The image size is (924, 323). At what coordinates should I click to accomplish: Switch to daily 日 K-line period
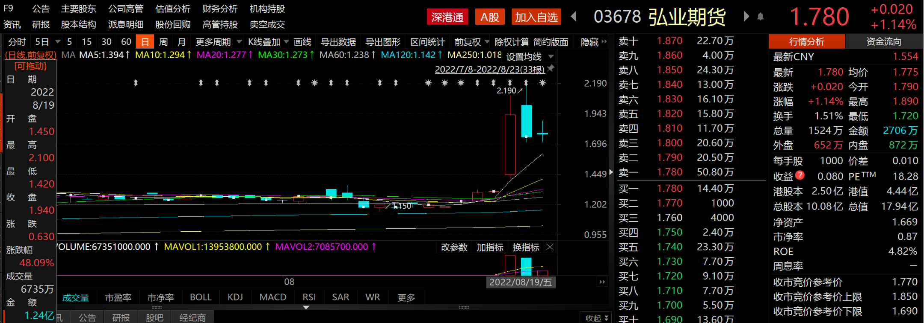(145, 42)
